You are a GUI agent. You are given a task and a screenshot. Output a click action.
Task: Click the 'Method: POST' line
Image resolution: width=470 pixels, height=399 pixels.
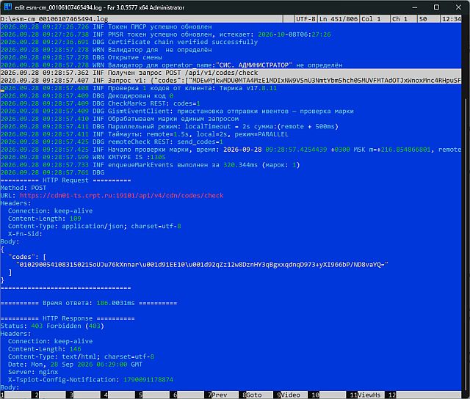click(23, 188)
